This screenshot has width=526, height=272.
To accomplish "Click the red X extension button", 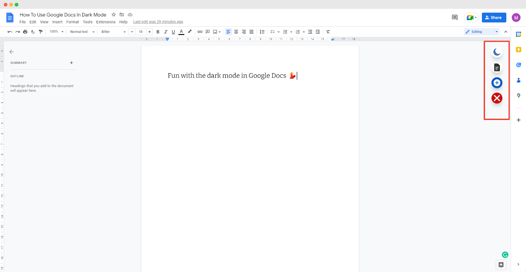I will (497, 98).
